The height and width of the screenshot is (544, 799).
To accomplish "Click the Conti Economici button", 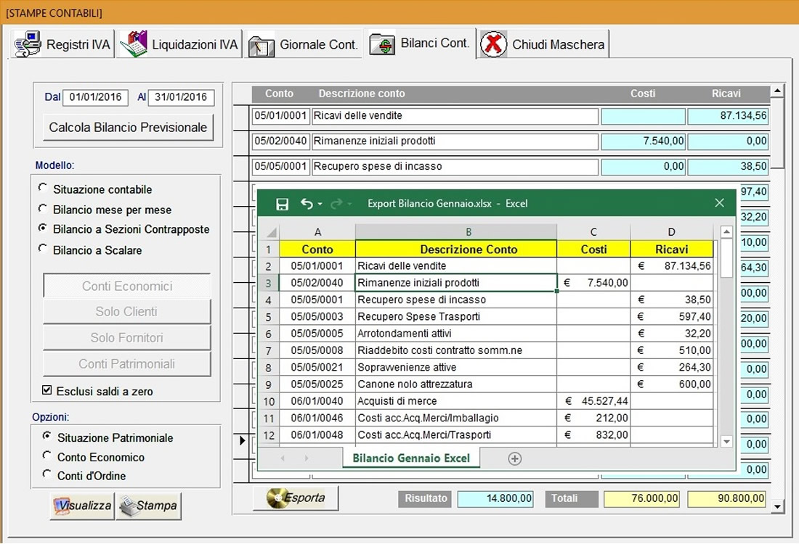I will tap(127, 286).
